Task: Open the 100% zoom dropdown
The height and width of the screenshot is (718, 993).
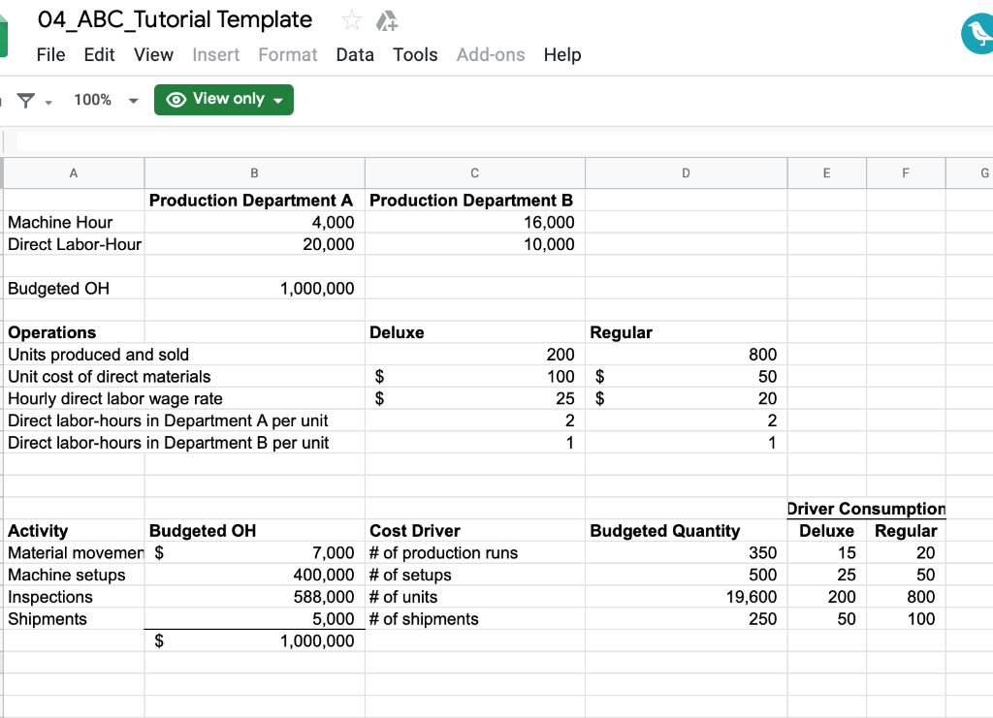Action: coord(106,100)
